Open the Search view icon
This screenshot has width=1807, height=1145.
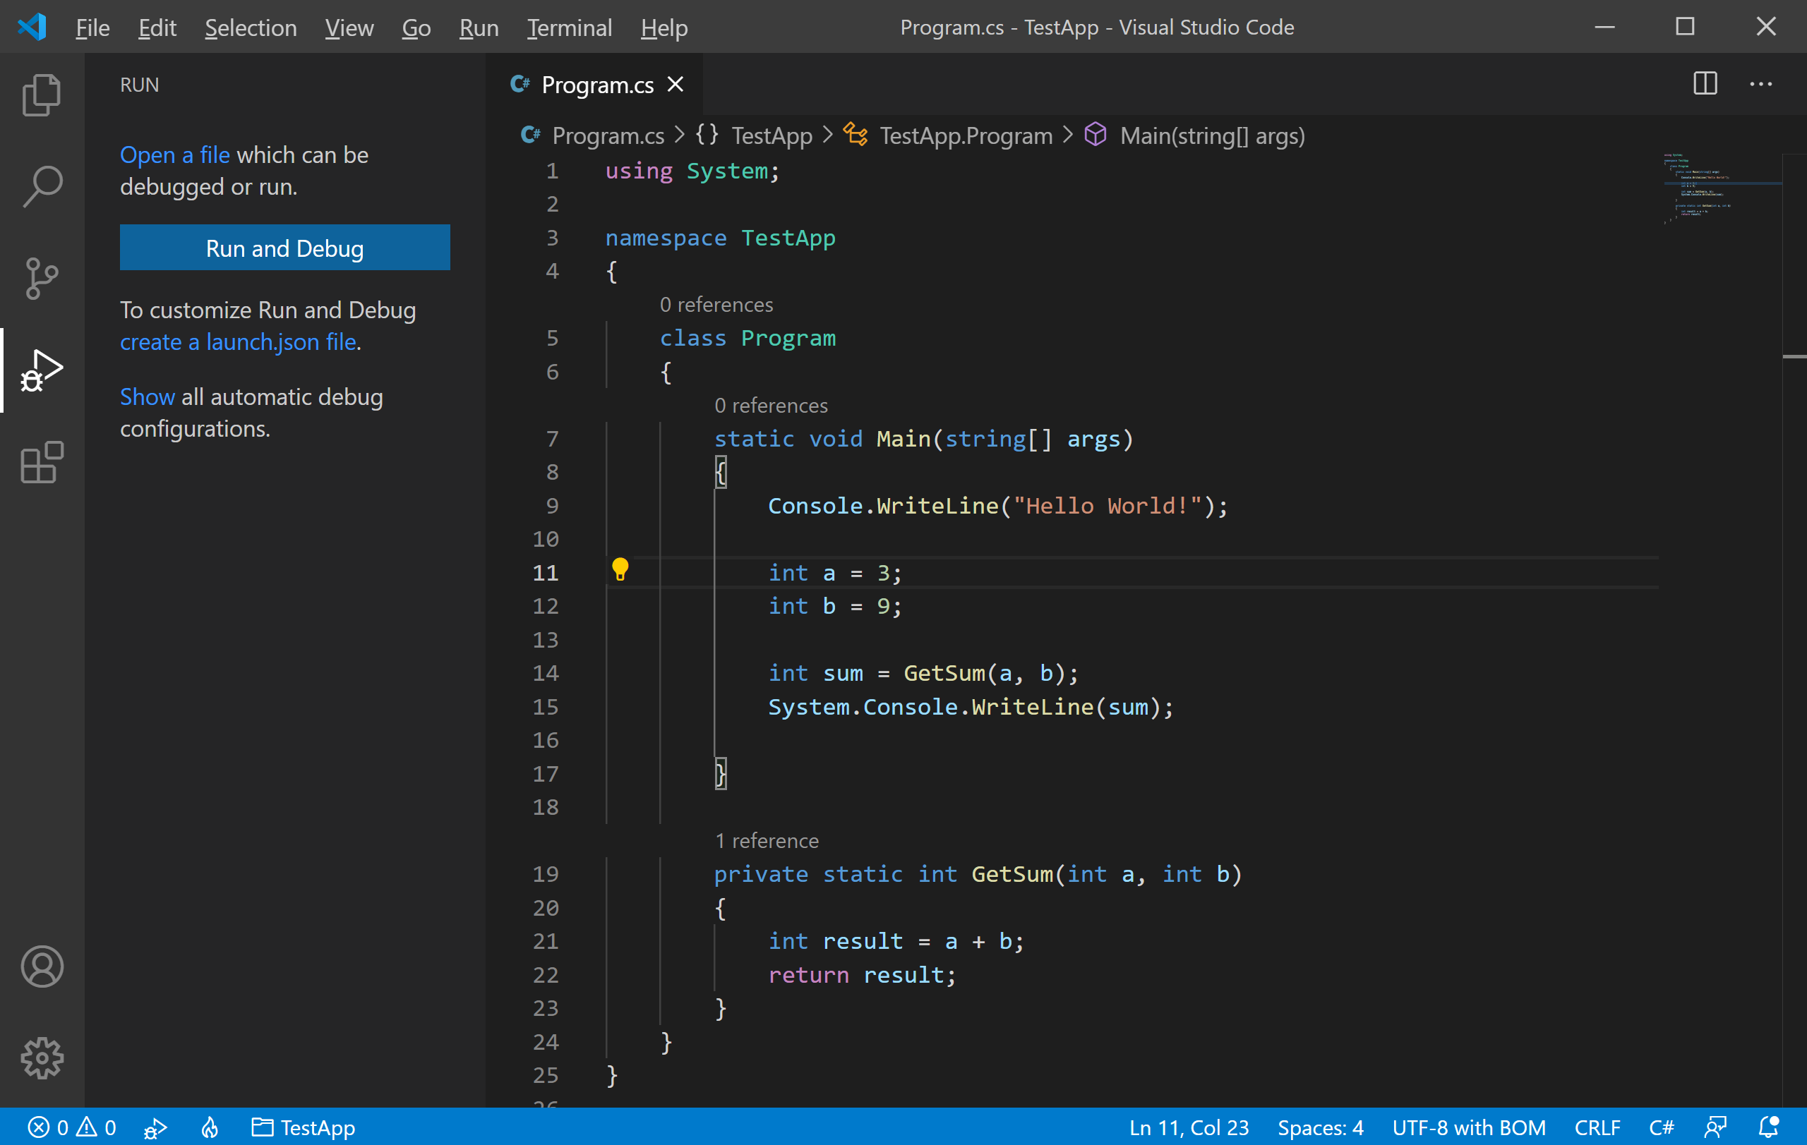41,187
